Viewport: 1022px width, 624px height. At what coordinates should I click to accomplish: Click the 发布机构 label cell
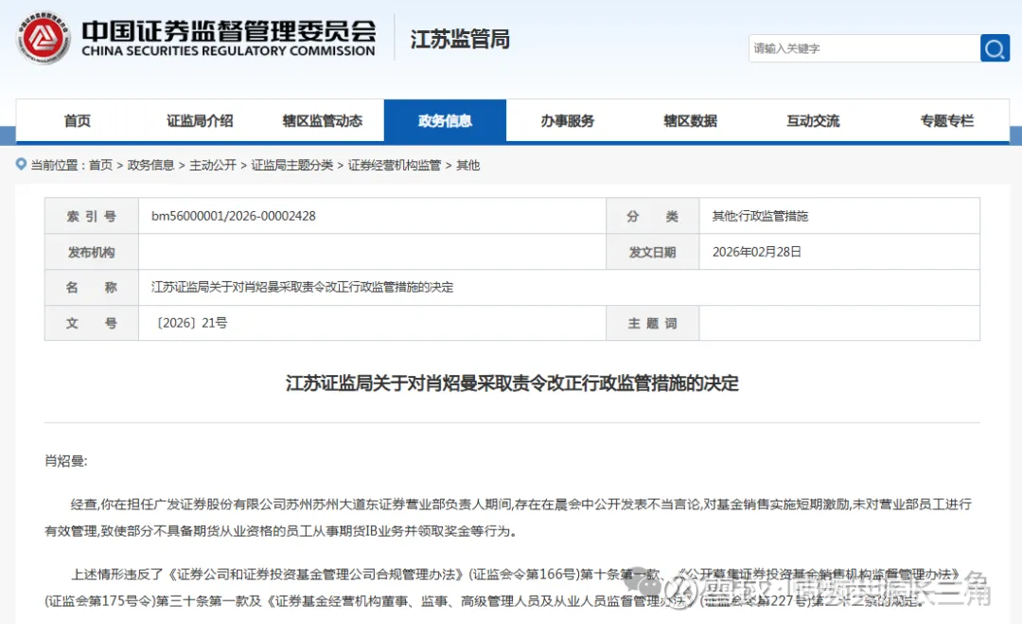pos(91,252)
